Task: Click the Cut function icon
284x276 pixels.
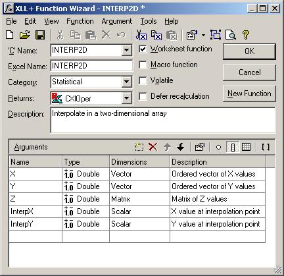Action: pos(141,35)
